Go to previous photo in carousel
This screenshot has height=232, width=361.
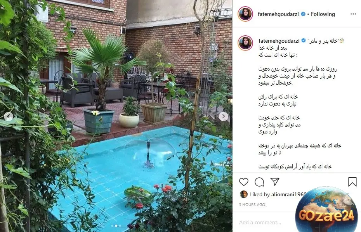(9, 116)
